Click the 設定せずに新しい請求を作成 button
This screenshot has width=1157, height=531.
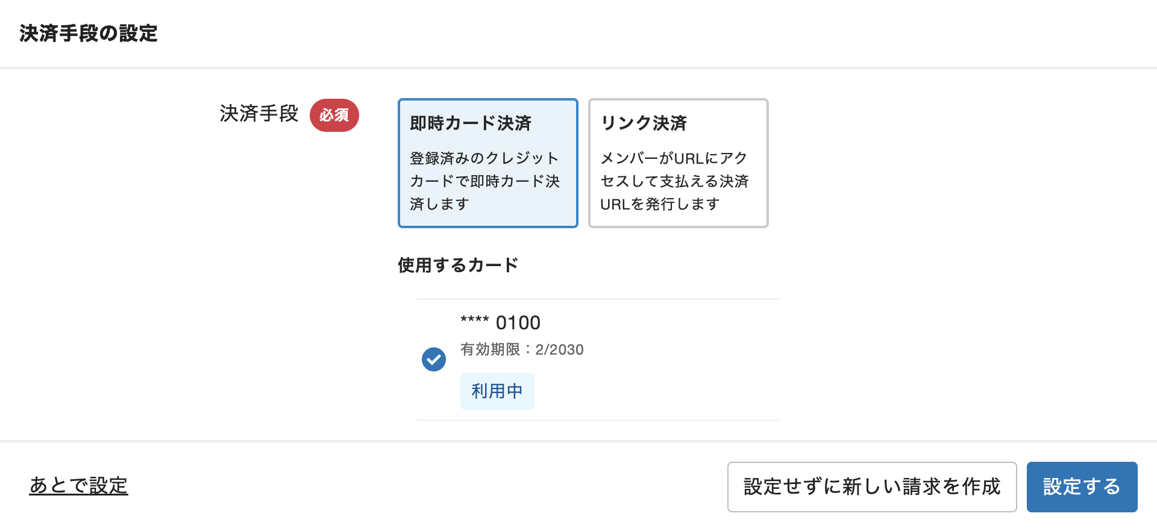point(871,486)
